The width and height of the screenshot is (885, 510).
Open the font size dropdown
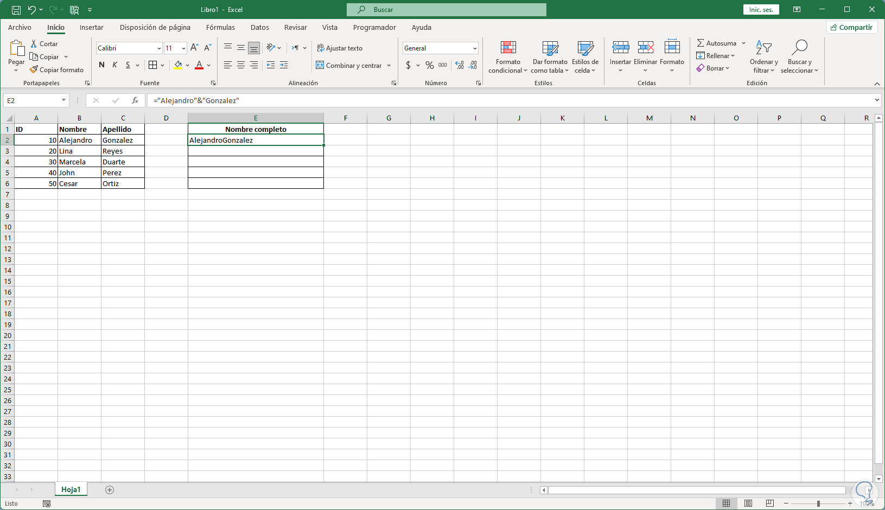pos(183,48)
